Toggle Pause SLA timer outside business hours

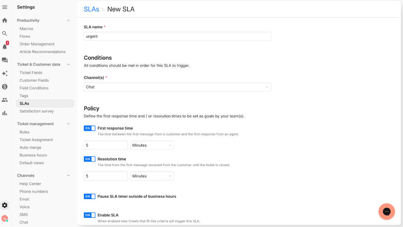89,196
